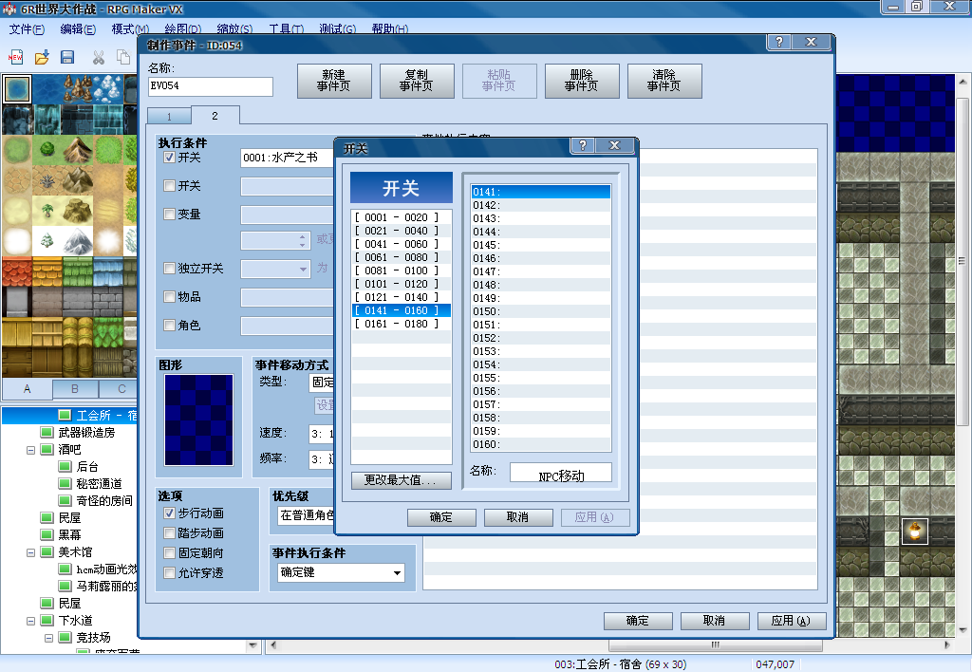
Task: Enable the 角色 condition checkbox
Action: pyautogui.click(x=169, y=325)
